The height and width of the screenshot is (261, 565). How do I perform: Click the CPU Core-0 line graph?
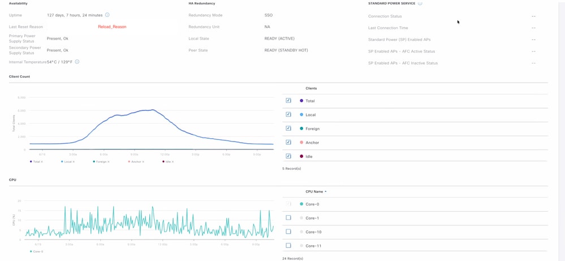(x=149, y=223)
